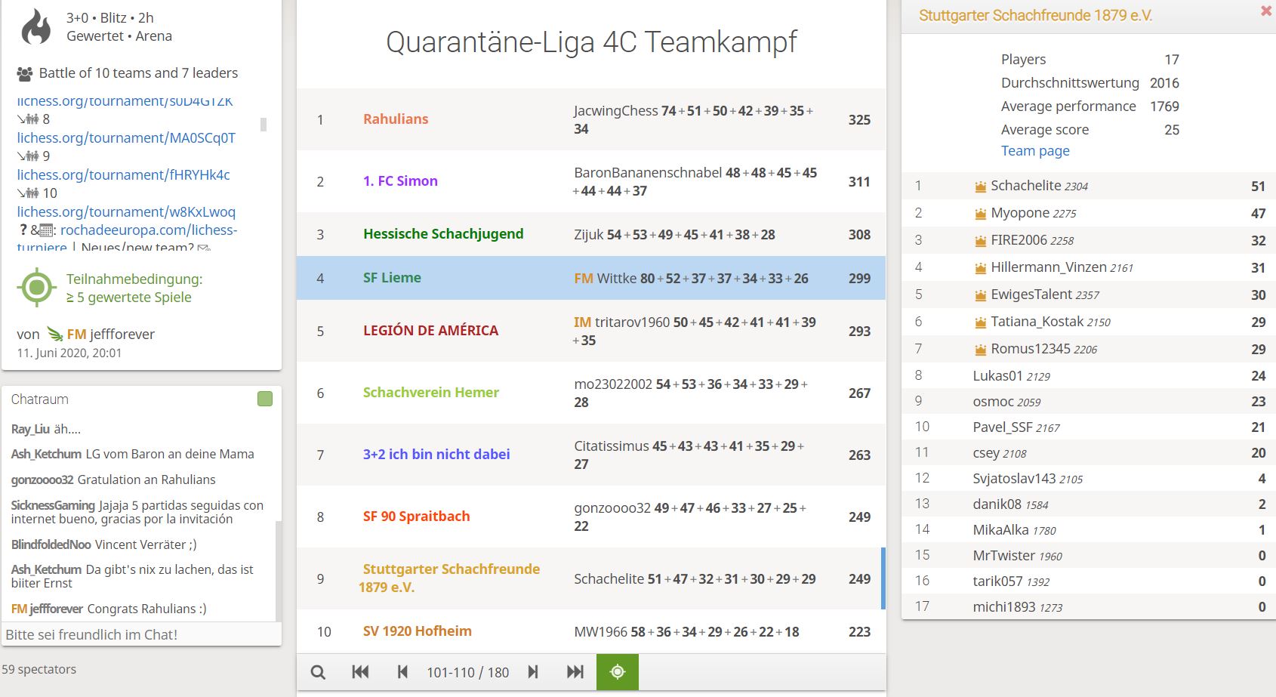This screenshot has height=697, width=1276.
Task: Click crown icon next to Myopone
Action: coord(980,214)
